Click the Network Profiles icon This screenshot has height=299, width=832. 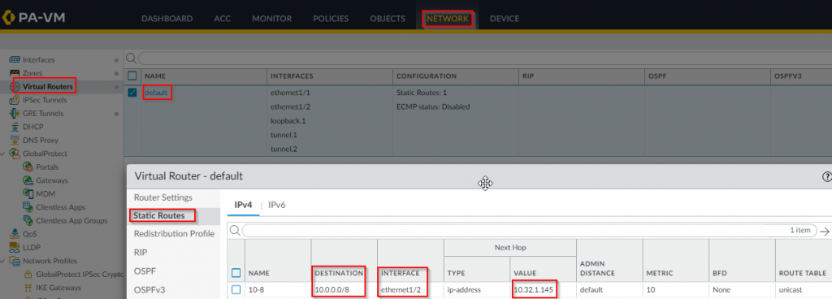point(15,261)
